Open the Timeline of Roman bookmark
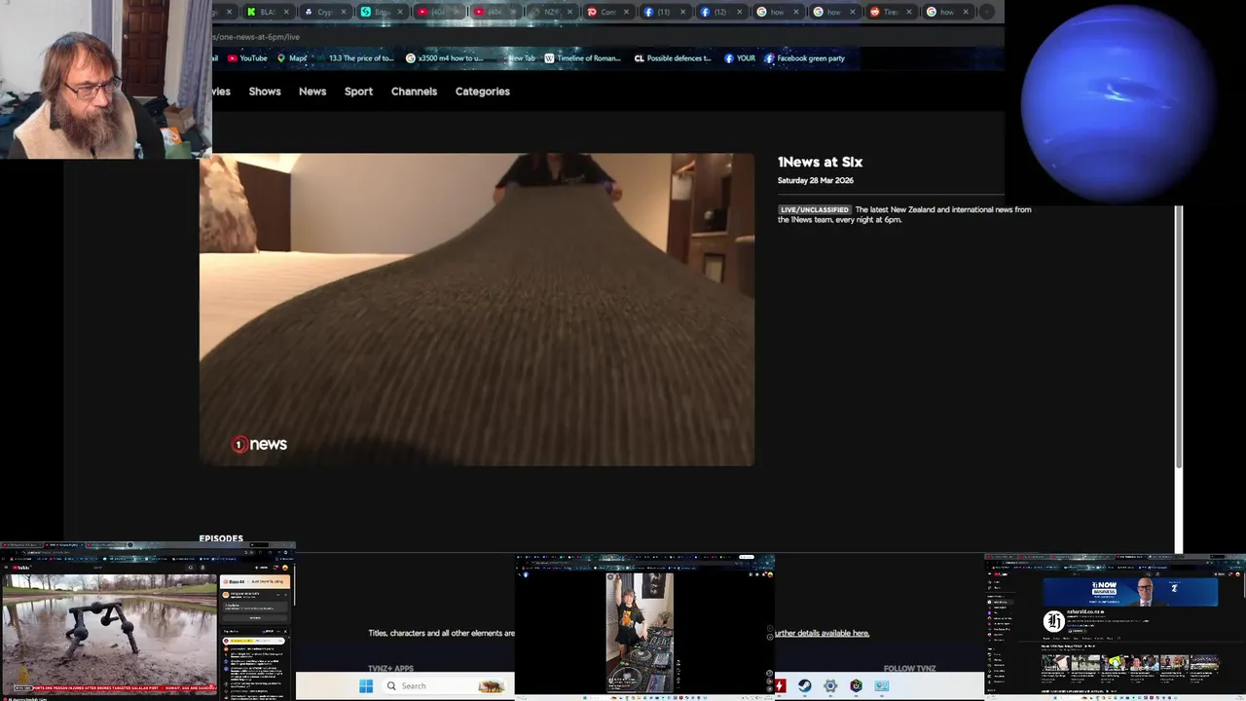 pyautogui.click(x=582, y=58)
